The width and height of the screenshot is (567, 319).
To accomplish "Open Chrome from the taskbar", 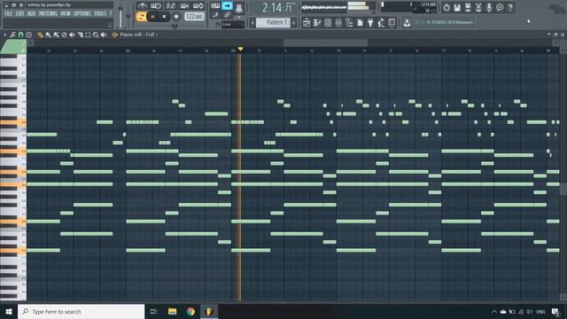I will pos(190,311).
